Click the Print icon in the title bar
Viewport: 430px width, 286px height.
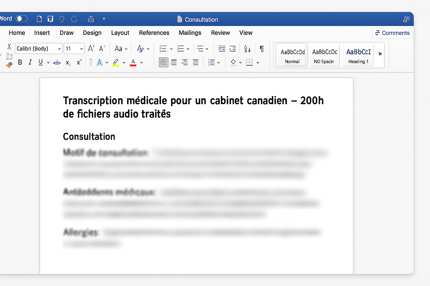coord(91,19)
